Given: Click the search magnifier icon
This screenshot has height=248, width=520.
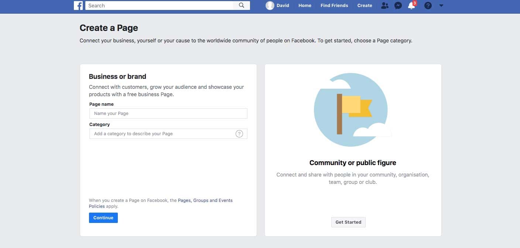Looking at the screenshot, I should coord(242,5).
